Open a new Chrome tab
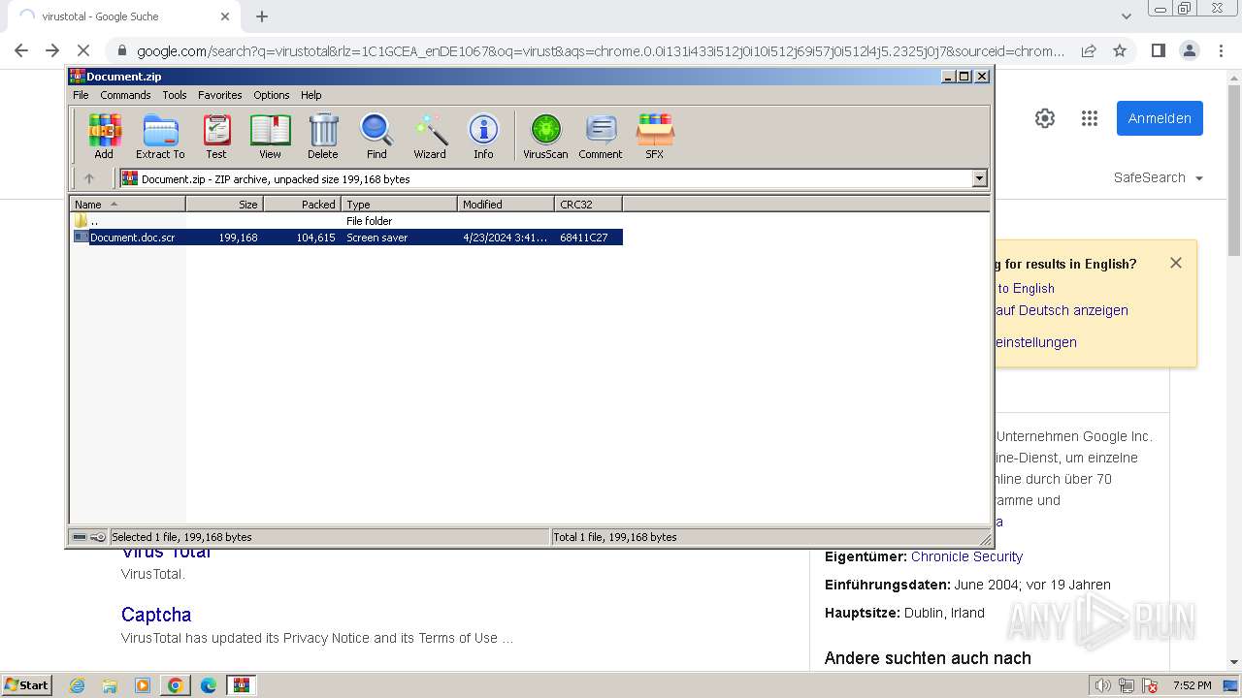Screen dimensions: 1242x698 (x=262, y=16)
